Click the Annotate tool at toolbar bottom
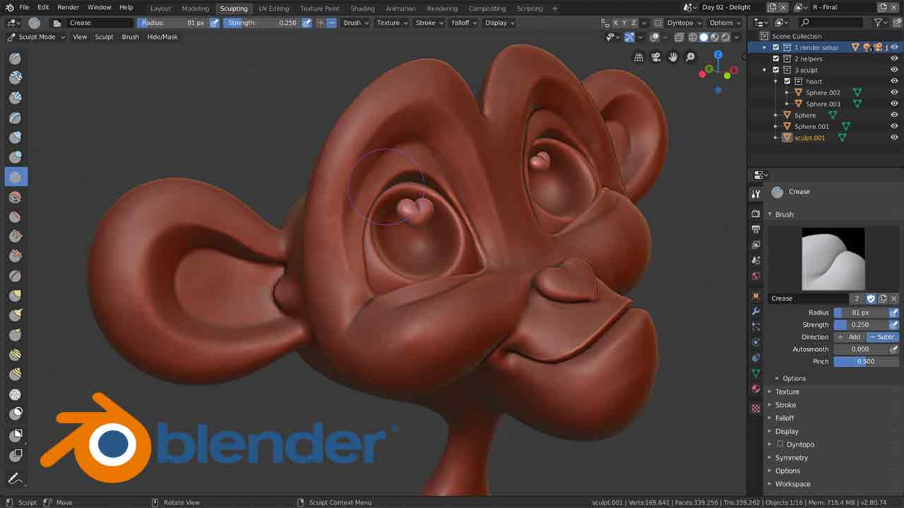 click(x=16, y=478)
